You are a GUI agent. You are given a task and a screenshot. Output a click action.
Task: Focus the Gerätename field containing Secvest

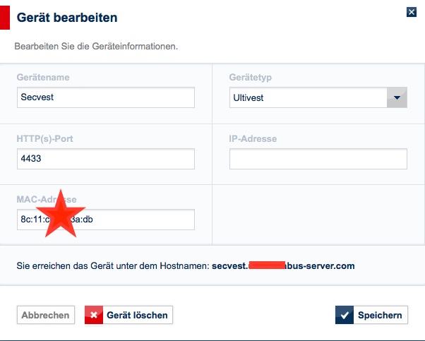click(x=105, y=97)
